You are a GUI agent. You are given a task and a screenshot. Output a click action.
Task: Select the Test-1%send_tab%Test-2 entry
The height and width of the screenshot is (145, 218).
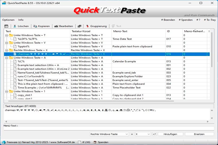(43, 80)
